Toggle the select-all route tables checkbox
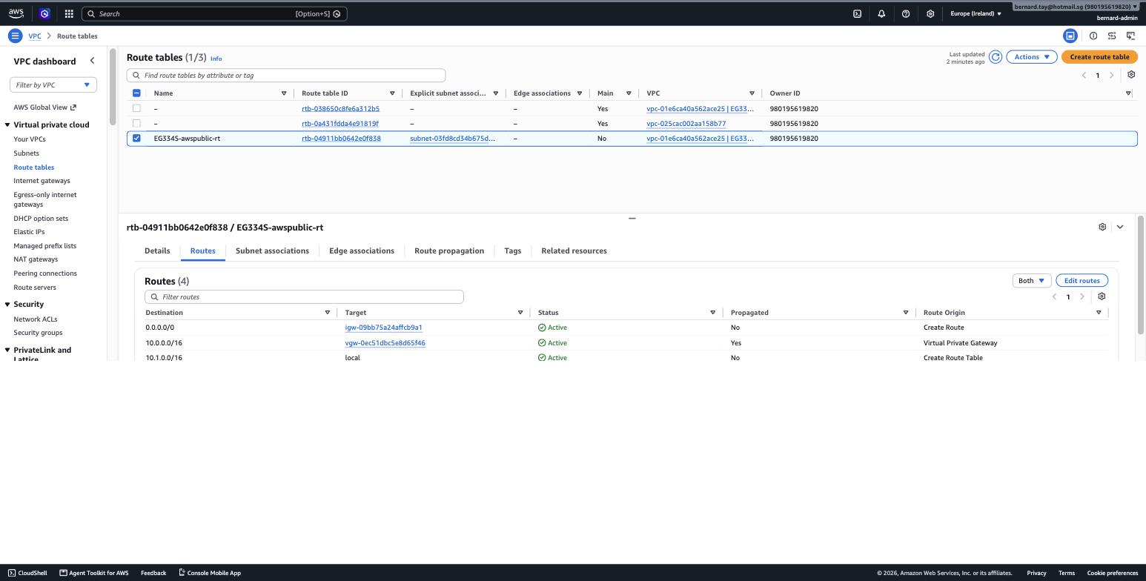The width and height of the screenshot is (1146, 581). point(136,93)
